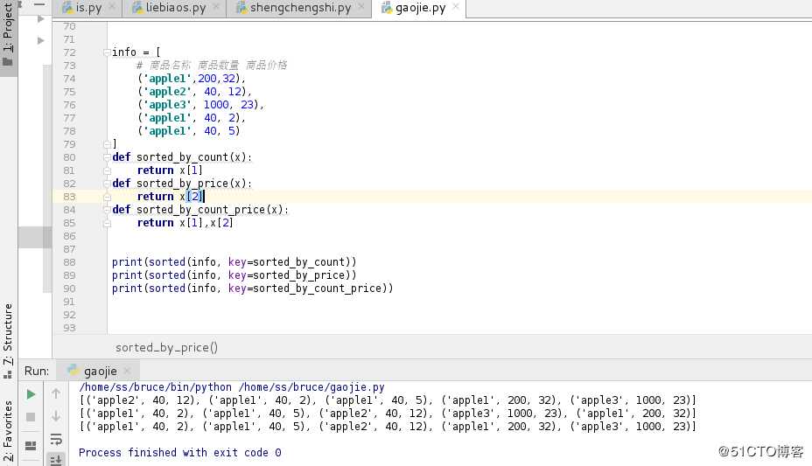Stop the running process square icon
This screenshot has width=812, height=466.
tap(31, 417)
